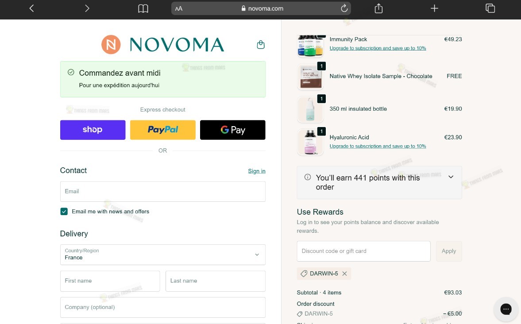Focus the Last name field
521x324 pixels.
[x=215, y=281]
